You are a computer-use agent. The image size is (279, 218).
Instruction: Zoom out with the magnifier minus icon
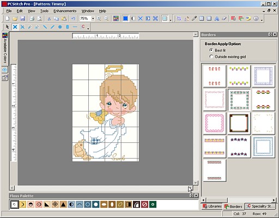(106, 19)
